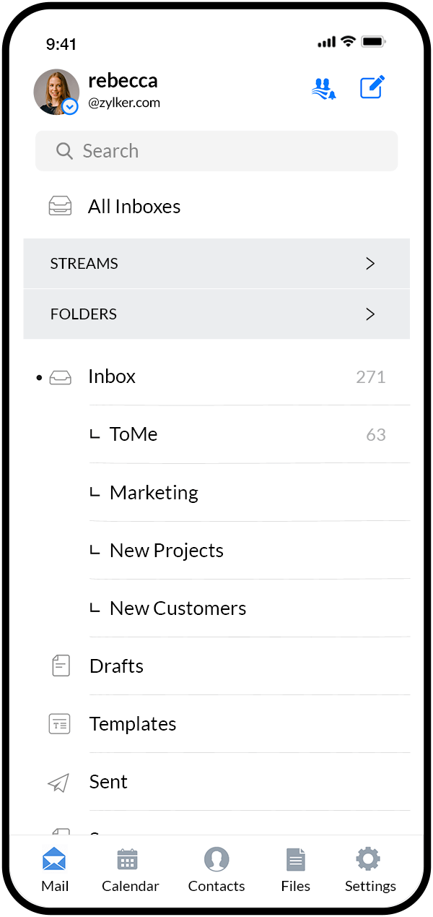Expand the STREAMS section chevron
This screenshot has width=433, height=917.
coord(370,264)
